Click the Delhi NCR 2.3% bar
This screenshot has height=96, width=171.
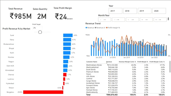coord(65,66)
